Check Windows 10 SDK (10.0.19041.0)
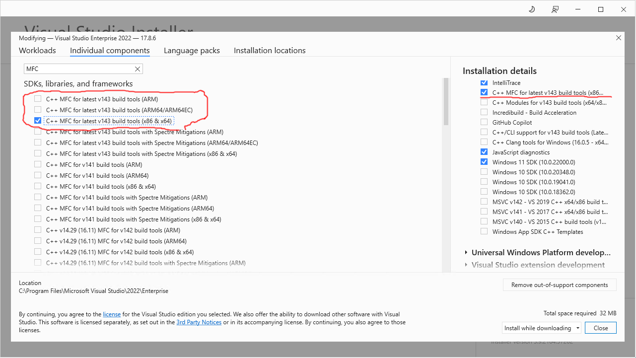 click(484, 182)
